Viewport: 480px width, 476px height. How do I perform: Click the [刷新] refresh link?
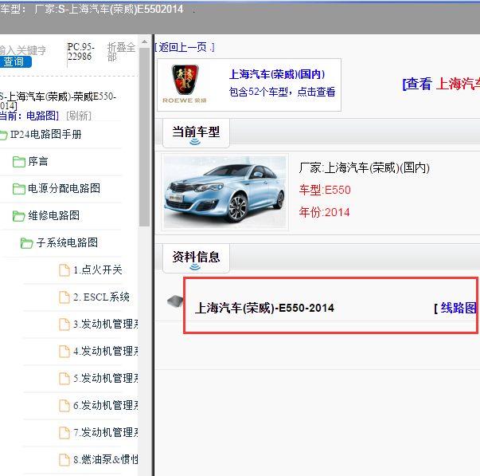[79, 116]
